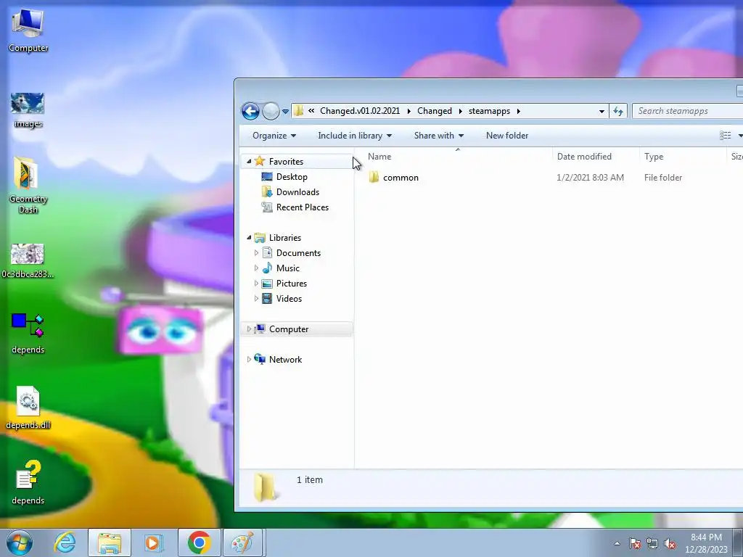Select the depends application icon with blue square
The height and width of the screenshot is (557, 743).
click(28, 334)
